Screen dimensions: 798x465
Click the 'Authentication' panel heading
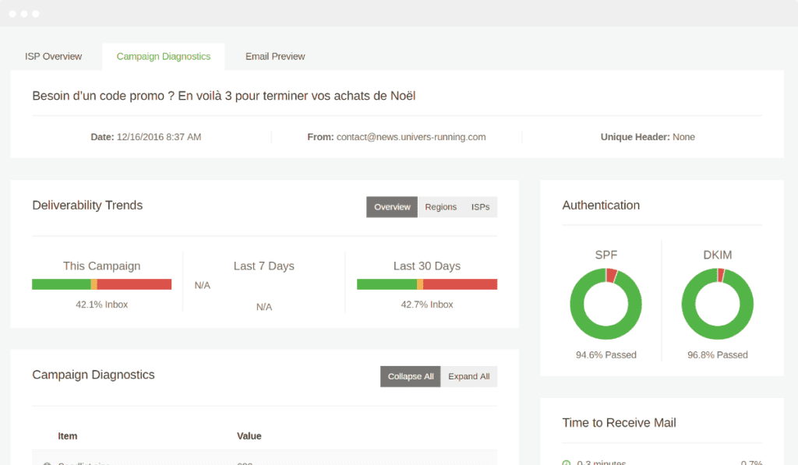(x=601, y=205)
